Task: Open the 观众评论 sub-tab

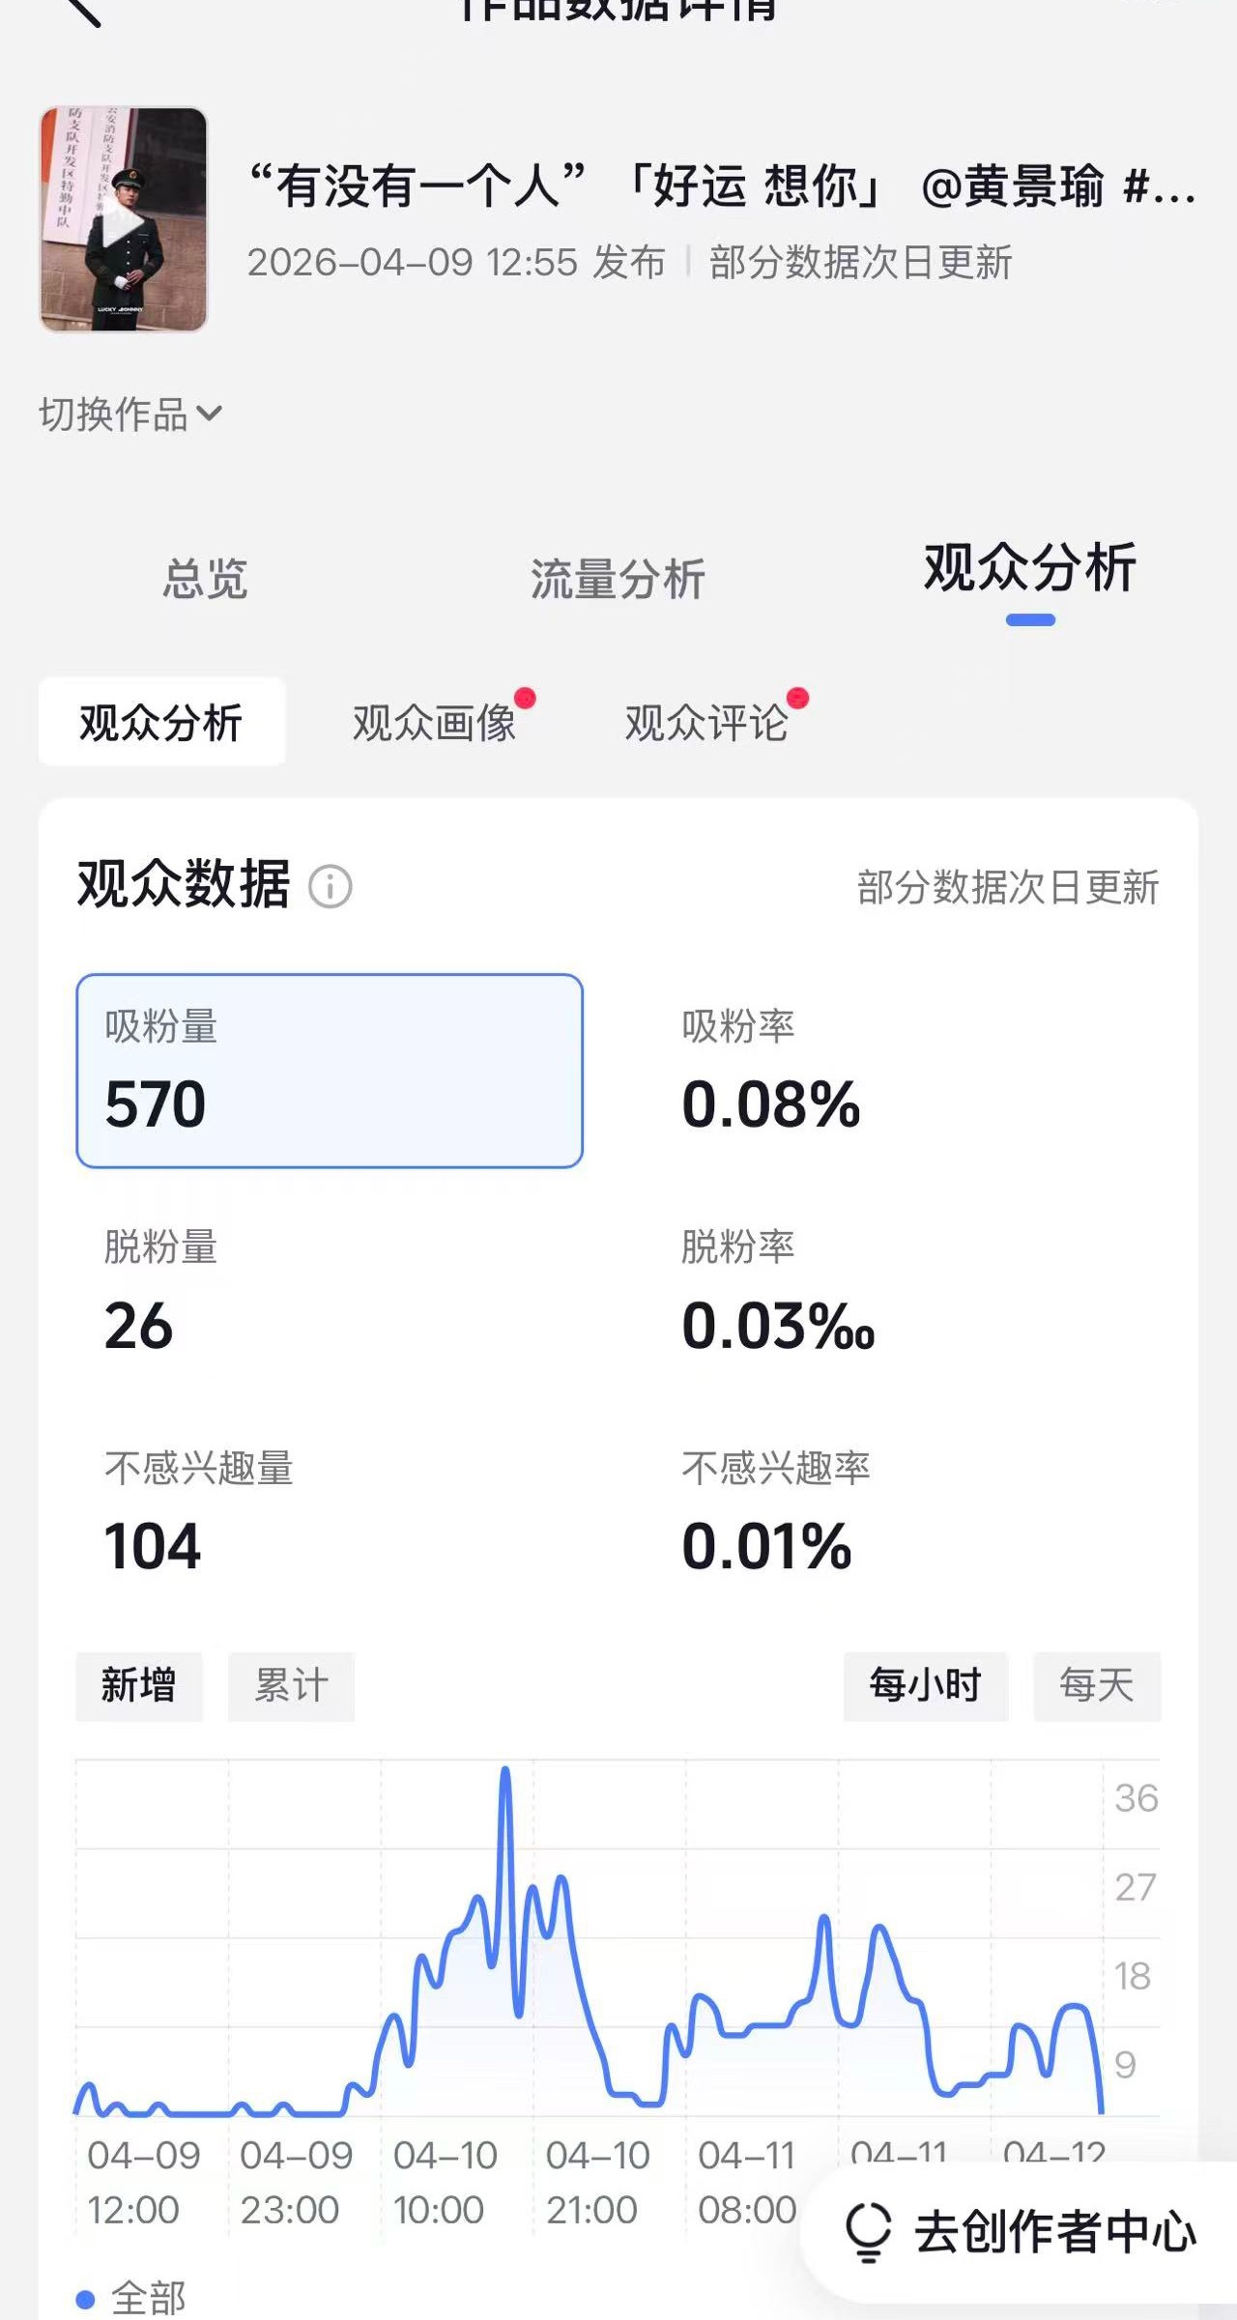Action: coord(706,723)
